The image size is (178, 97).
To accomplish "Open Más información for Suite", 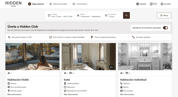I will click(x=71, y=94).
